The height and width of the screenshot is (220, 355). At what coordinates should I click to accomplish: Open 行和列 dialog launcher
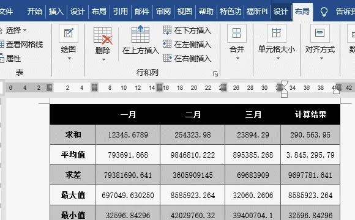pyautogui.click(x=215, y=74)
